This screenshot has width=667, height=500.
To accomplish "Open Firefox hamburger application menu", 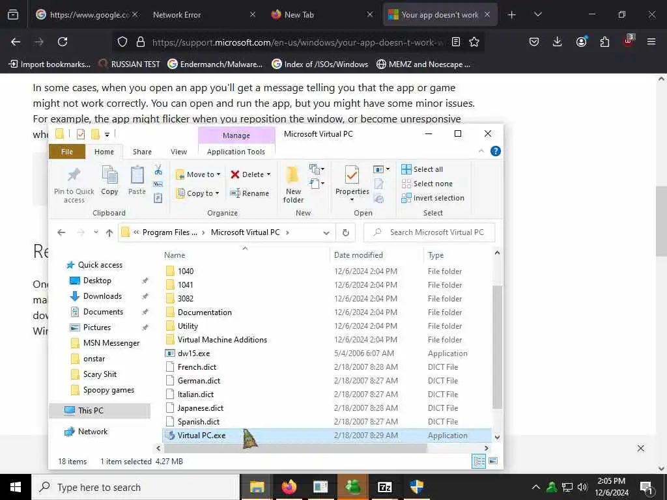I will click(x=651, y=42).
